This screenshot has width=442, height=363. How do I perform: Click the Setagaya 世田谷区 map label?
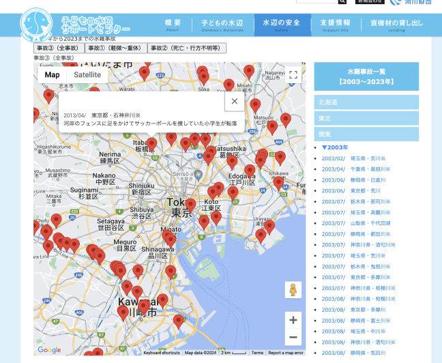110,224
